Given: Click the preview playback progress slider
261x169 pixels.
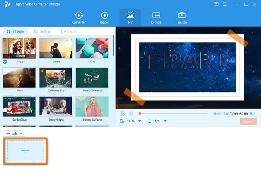Looking at the screenshot, I should click(x=173, y=114).
